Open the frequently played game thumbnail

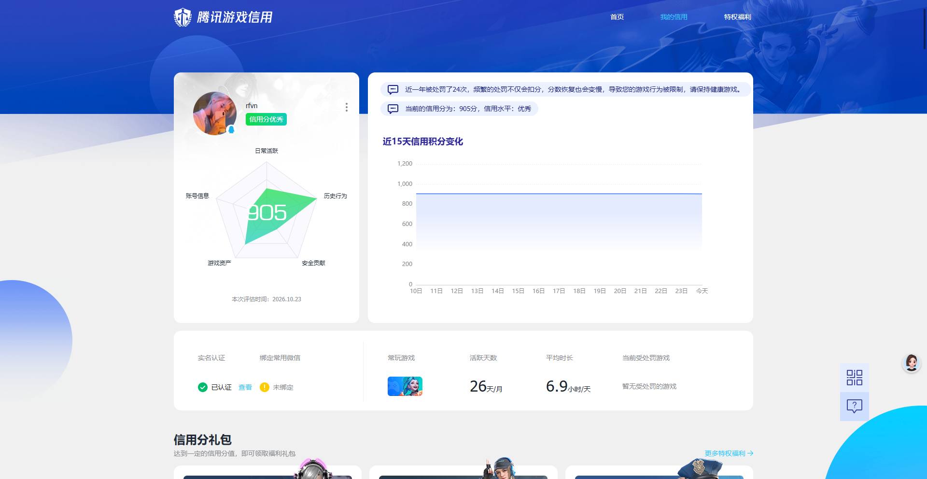pyautogui.click(x=405, y=386)
